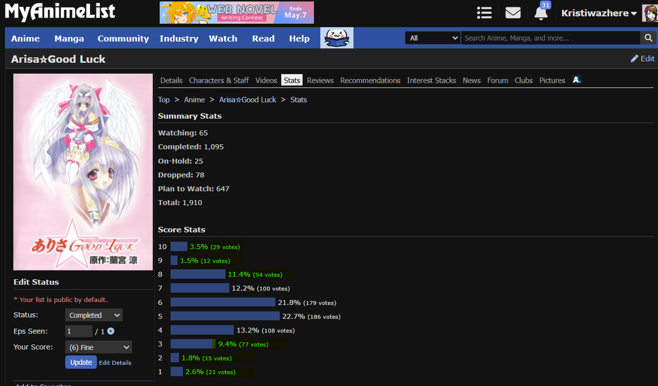
Task: Open the Kristiwazhere account dropdown
Action: coord(599,13)
